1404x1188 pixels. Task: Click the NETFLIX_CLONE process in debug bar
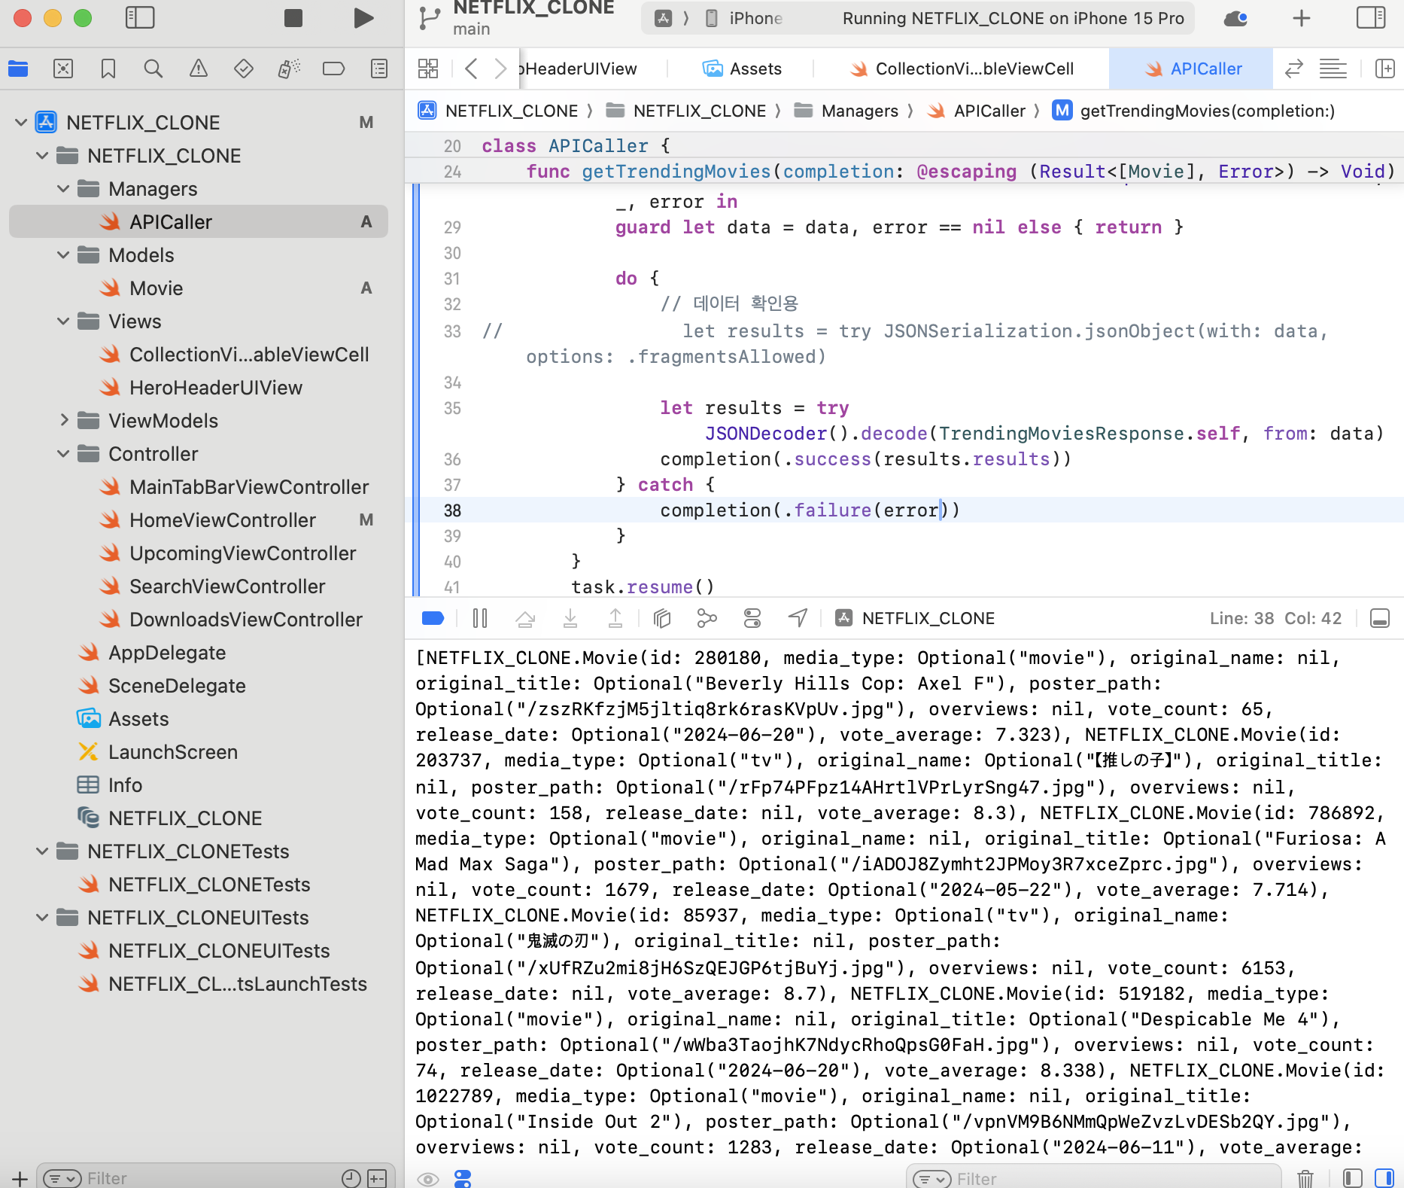[915, 618]
